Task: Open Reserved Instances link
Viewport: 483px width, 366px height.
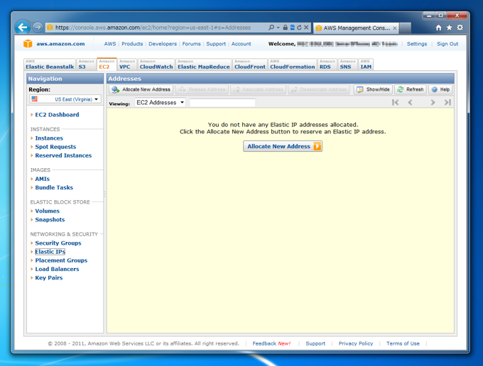Action: pos(63,155)
